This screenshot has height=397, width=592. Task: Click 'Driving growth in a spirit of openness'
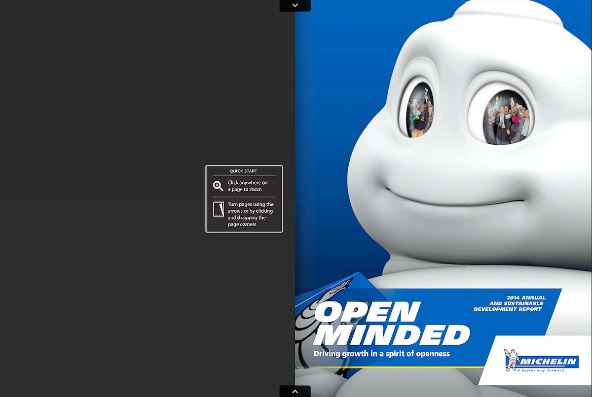tap(382, 354)
